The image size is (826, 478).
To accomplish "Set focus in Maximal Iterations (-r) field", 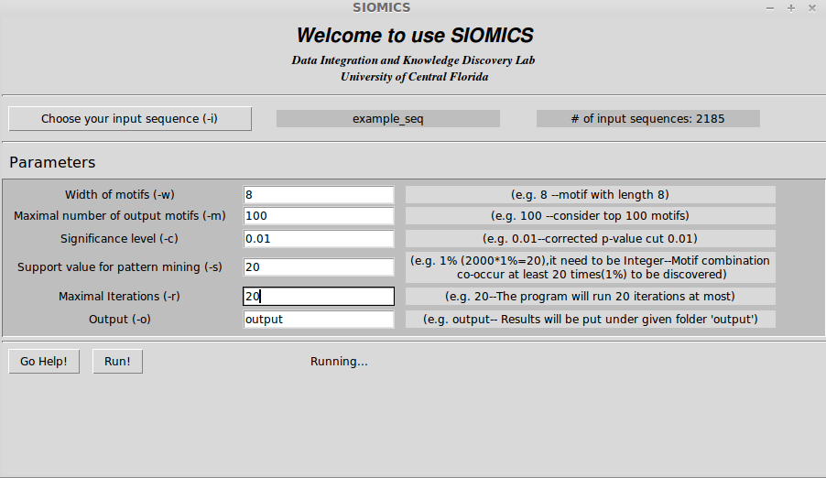I will pos(318,296).
